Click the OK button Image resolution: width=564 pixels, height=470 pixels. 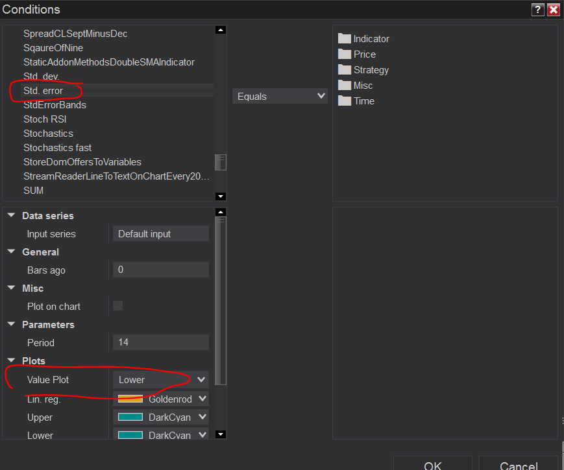(x=433, y=464)
